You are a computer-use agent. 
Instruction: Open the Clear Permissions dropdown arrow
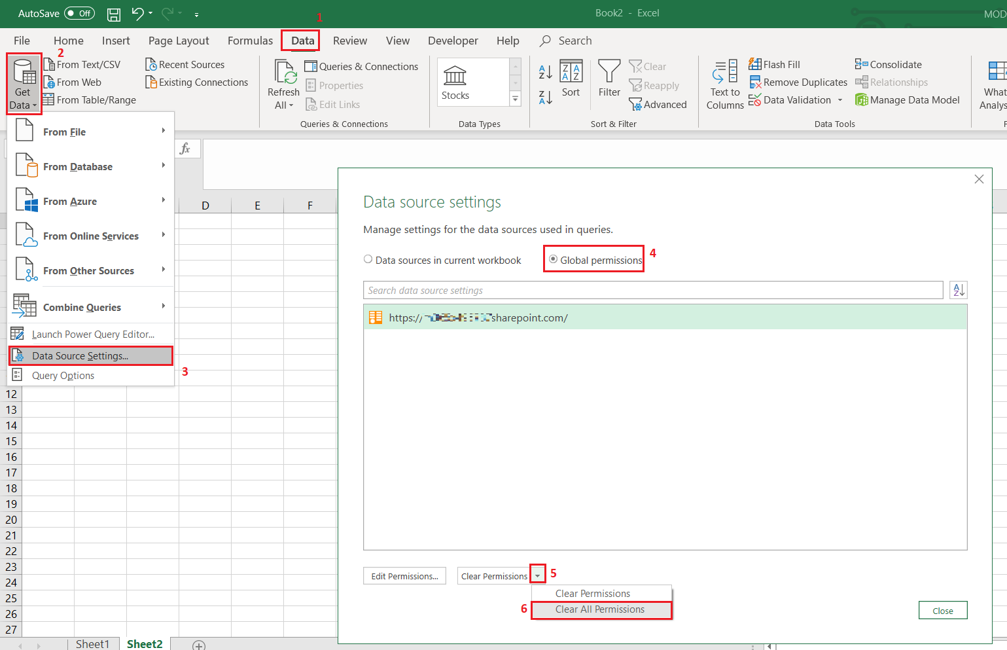tap(538, 576)
